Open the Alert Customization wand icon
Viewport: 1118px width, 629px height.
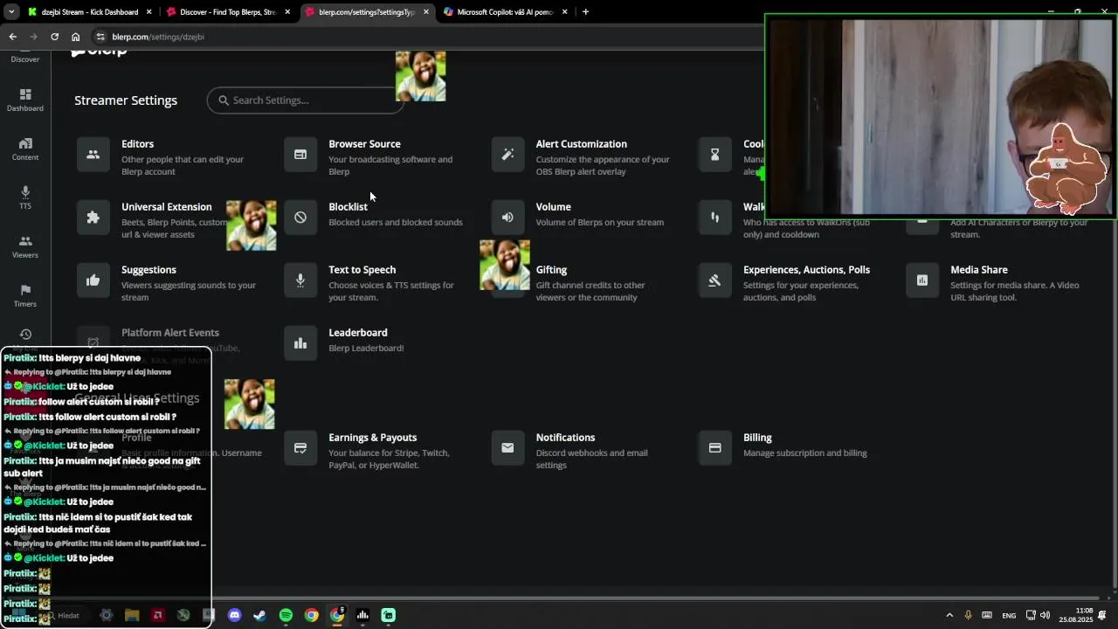coord(507,155)
